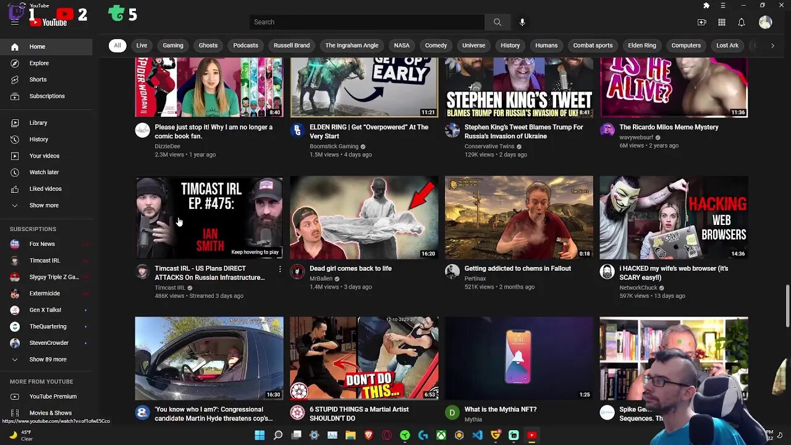Select the Combat sports filter chip
The height and width of the screenshot is (445, 791).
pos(593,45)
